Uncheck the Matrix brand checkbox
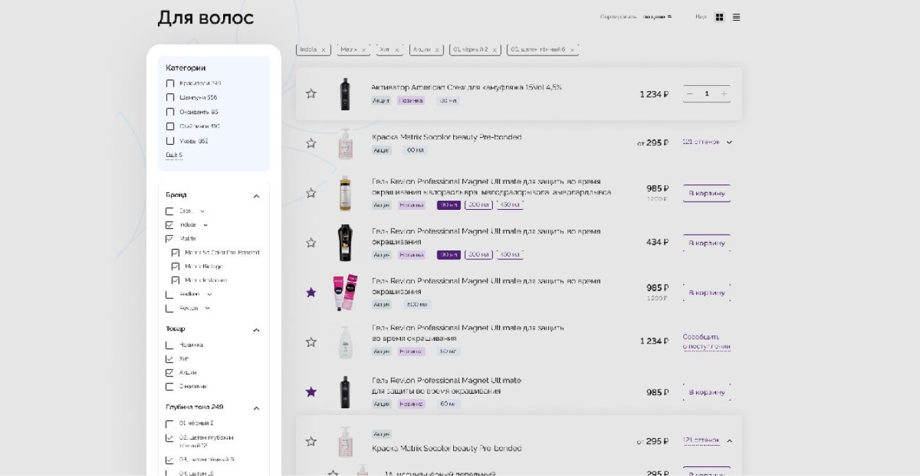This screenshot has width=920, height=476. (x=170, y=239)
